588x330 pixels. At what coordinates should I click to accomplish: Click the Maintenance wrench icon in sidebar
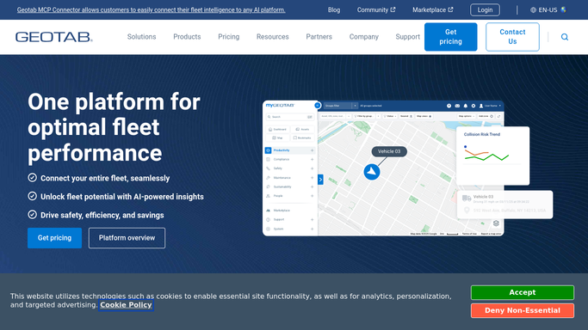point(268,178)
